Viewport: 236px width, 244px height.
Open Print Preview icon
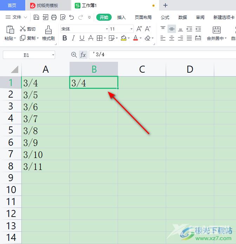(63, 17)
